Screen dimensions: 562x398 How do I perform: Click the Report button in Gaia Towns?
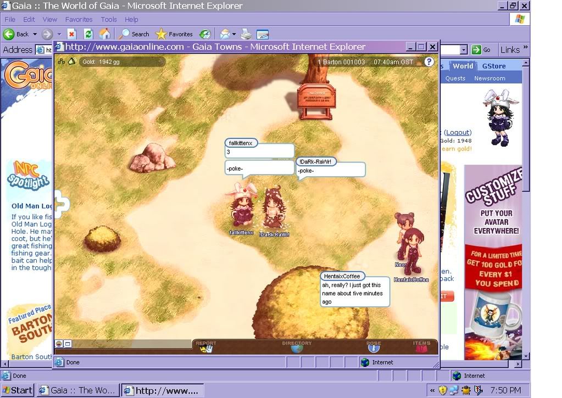tap(206, 346)
